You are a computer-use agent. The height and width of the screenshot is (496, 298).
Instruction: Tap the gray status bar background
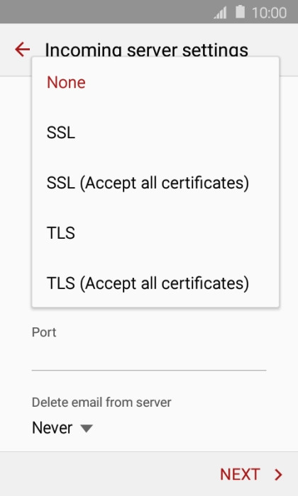coord(104,12)
